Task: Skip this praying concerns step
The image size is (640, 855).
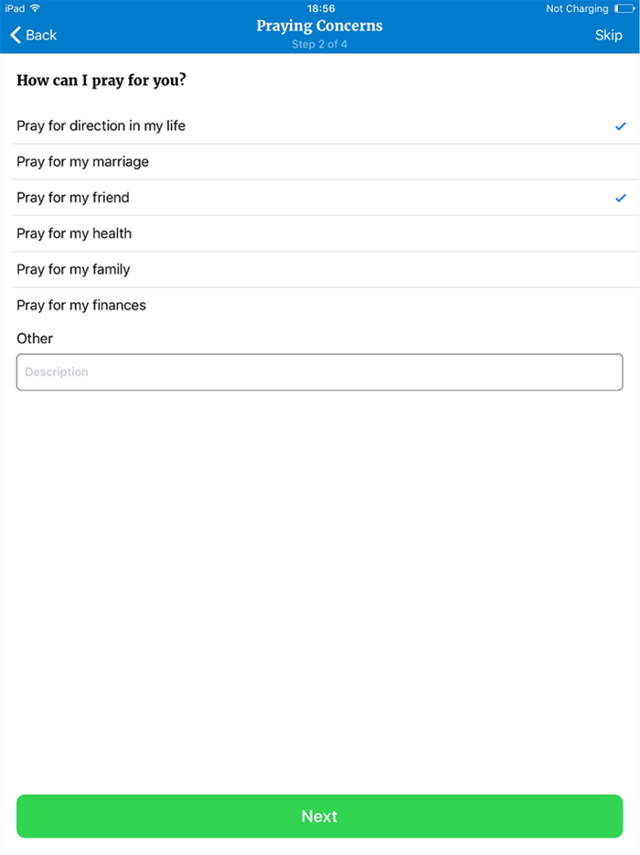Action: 608,35
